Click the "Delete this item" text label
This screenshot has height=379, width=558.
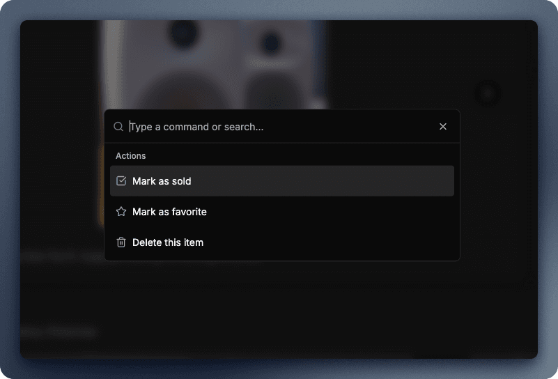(x=168, y=242)
